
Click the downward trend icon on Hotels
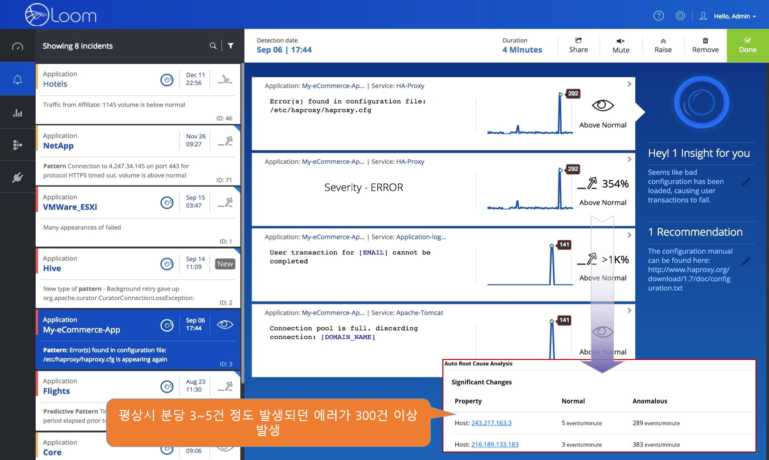[x=225, y=79]
